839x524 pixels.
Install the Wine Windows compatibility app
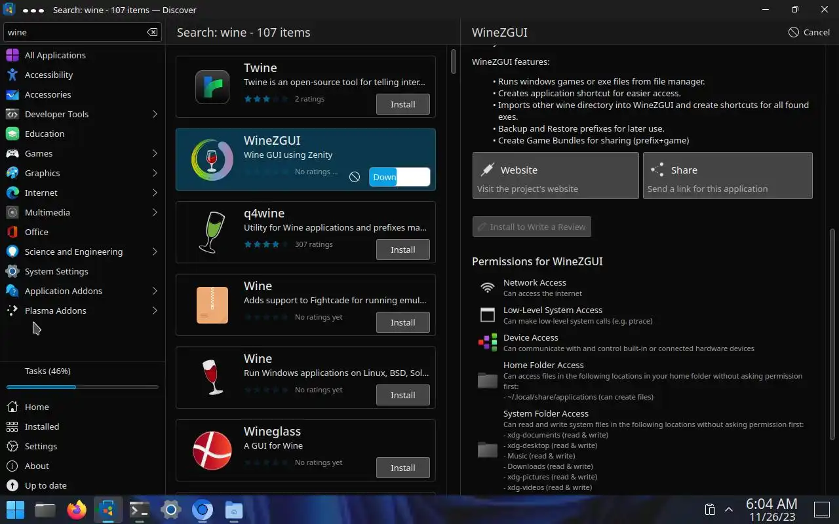coord(403,395)
